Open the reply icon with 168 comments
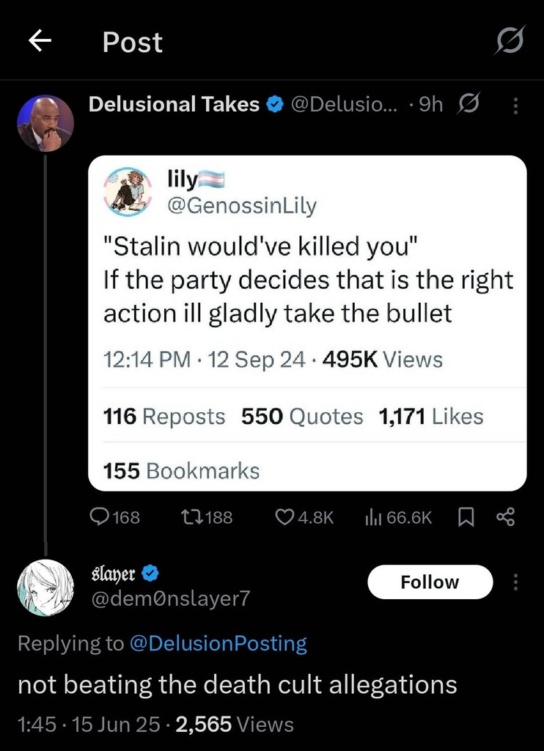This screenshot has height=751, width=544. coord(100,517)
